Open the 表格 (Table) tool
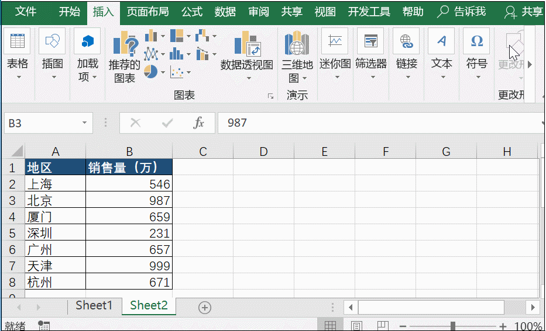 [x=18, y=54]
